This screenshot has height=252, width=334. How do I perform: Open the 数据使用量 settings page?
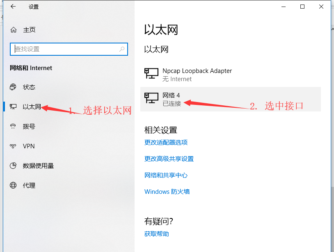[38, 166]
